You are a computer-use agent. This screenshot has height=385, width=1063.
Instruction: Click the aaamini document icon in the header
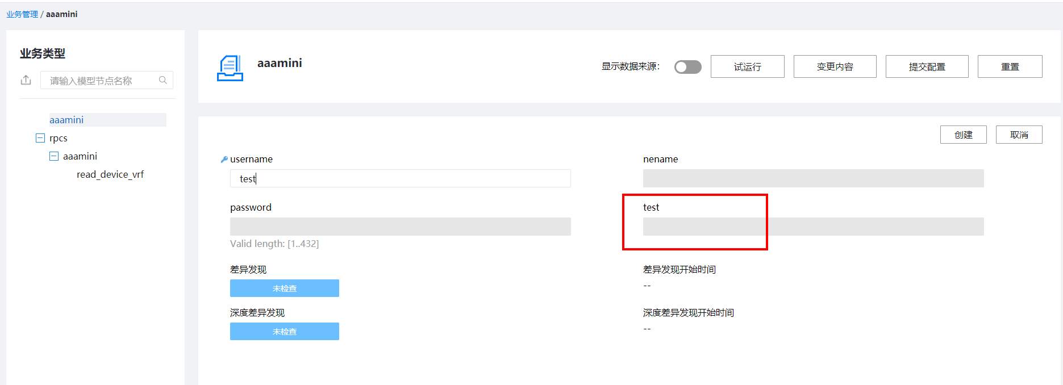[230, 68]
